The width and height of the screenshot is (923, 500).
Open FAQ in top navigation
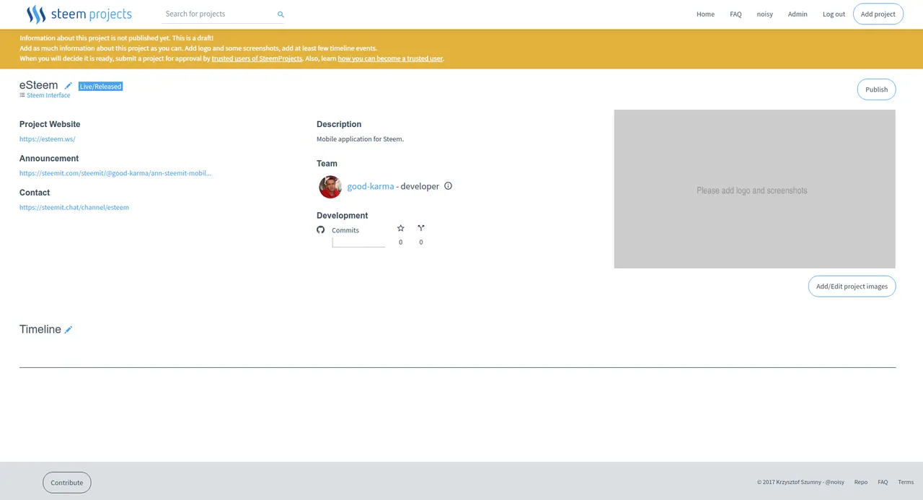click(x=736, y=14)
